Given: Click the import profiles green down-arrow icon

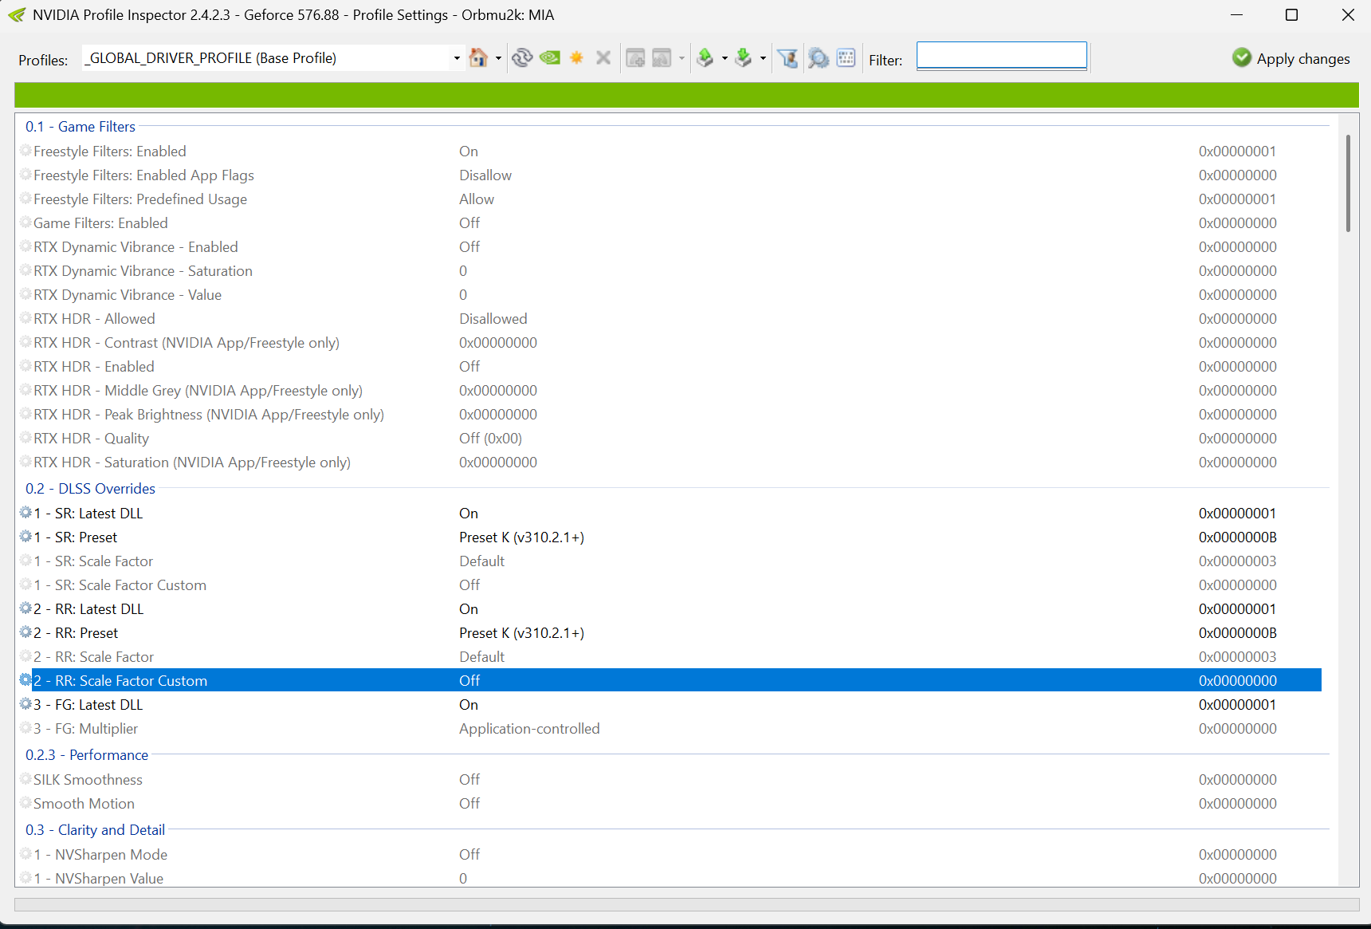Looking at the screenshot, I should pos(743,58).
